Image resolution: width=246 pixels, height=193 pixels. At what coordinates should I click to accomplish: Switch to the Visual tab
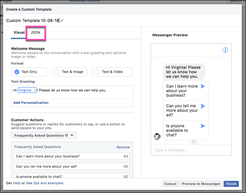[x=19, y=32]
